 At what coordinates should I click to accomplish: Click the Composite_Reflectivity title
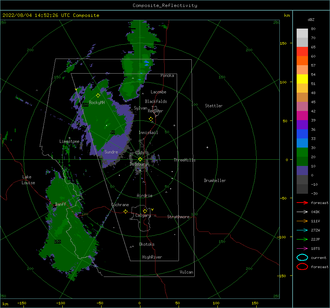165,5
